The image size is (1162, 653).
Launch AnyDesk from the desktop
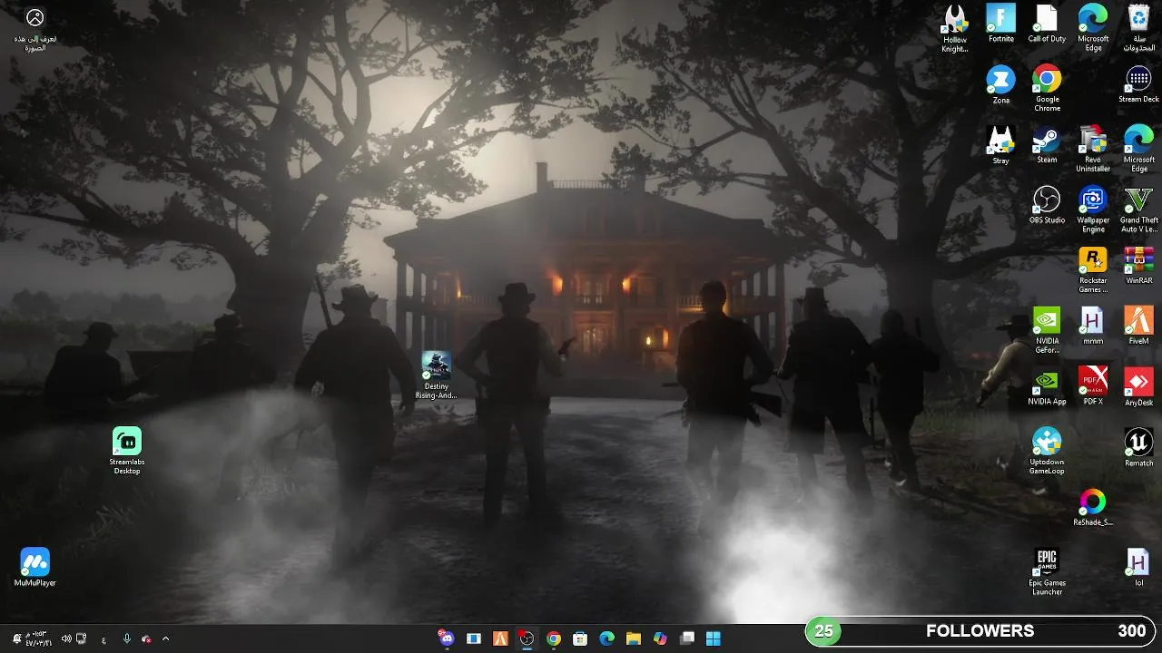pos(1138,387)
